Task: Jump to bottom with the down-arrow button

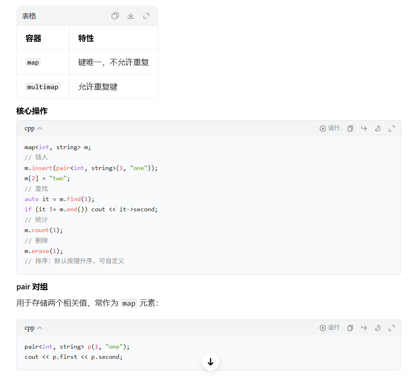Action: tap(210, 362)
